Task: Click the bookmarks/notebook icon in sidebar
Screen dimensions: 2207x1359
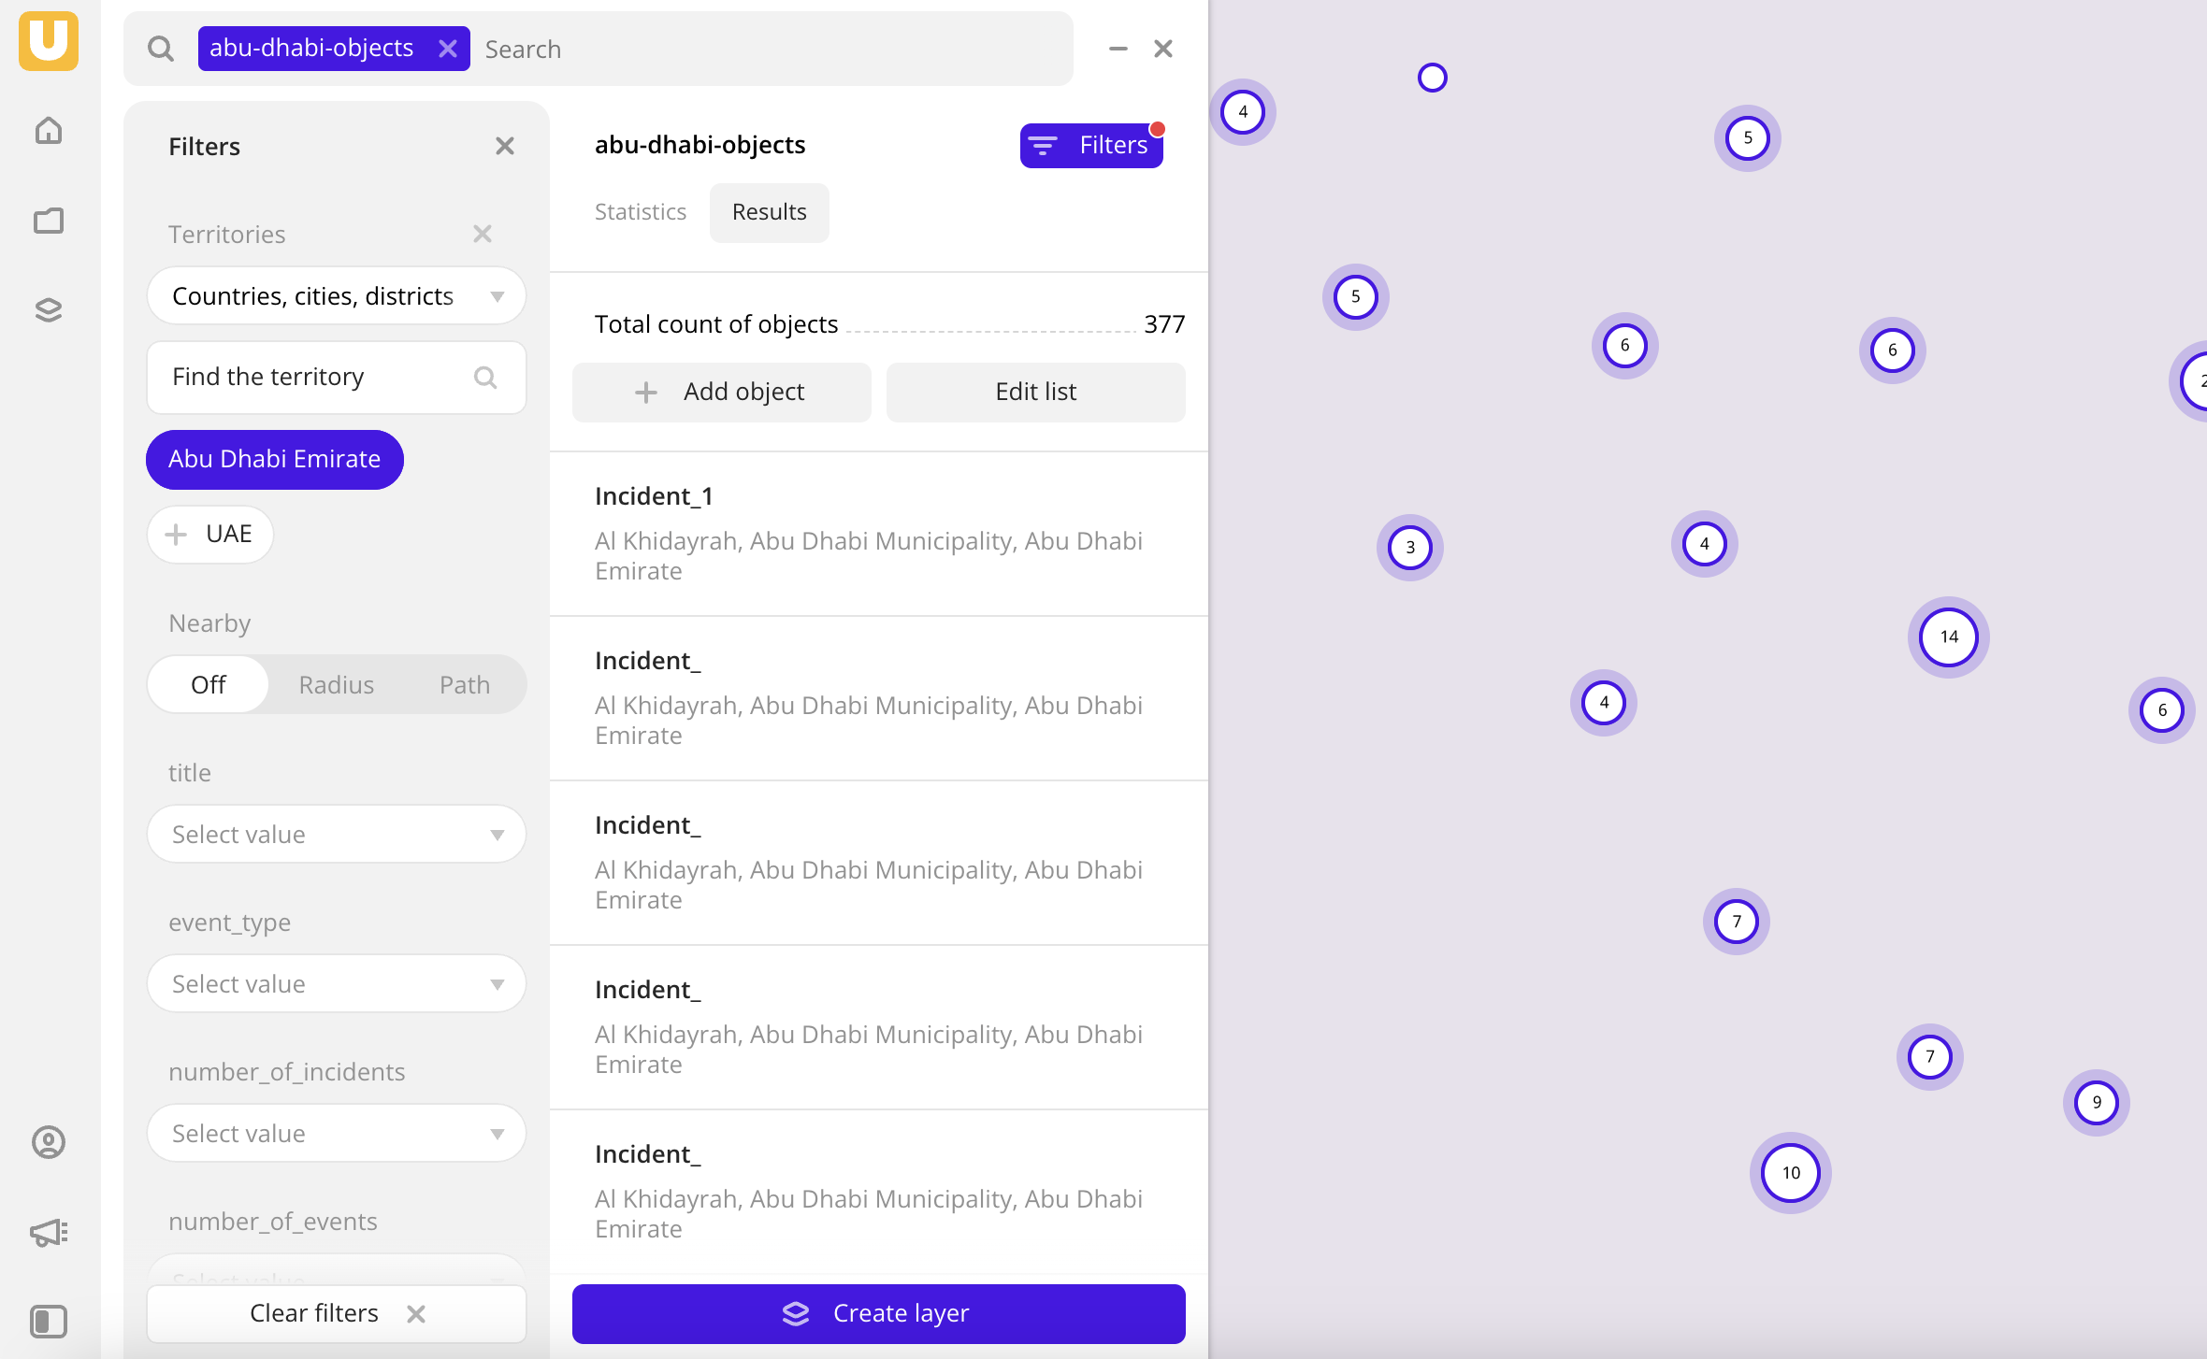Action: [x=50, y=221]
